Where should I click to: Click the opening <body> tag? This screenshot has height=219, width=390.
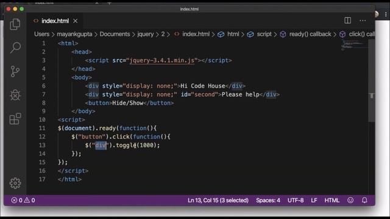coord(82,77)
